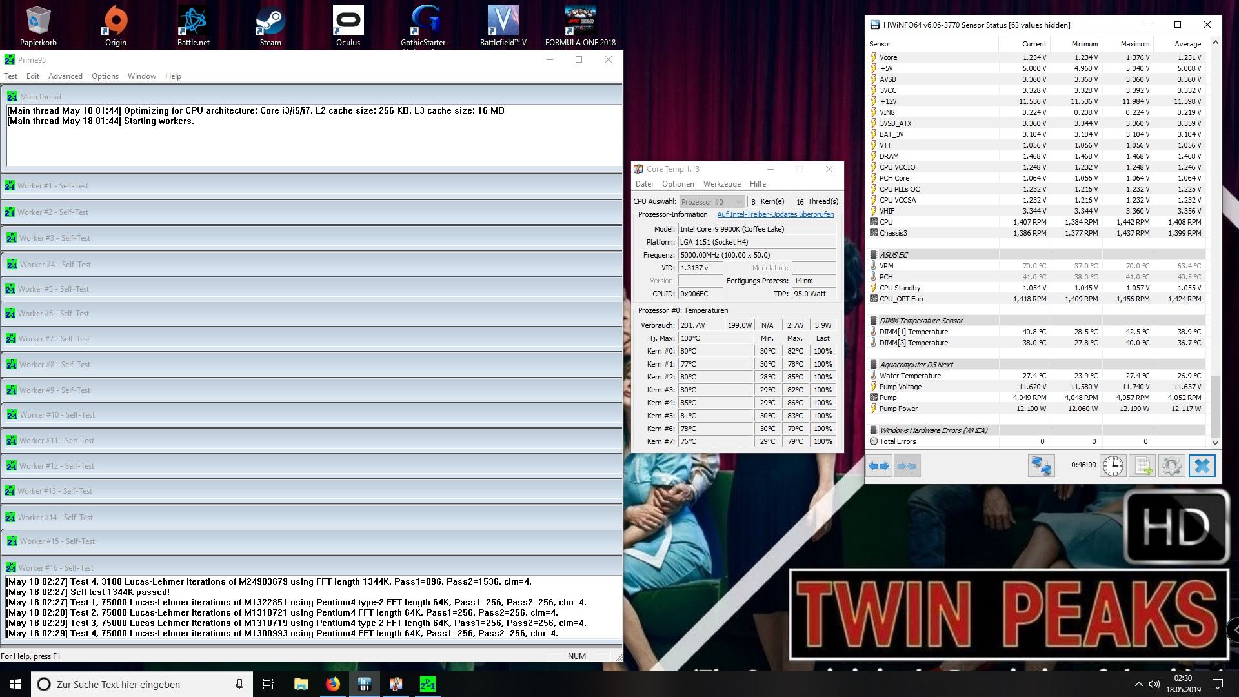1239x697 pixels.
Task: Click the taskbar clock showing 02:30
Action: click(x=1183, y=684)
